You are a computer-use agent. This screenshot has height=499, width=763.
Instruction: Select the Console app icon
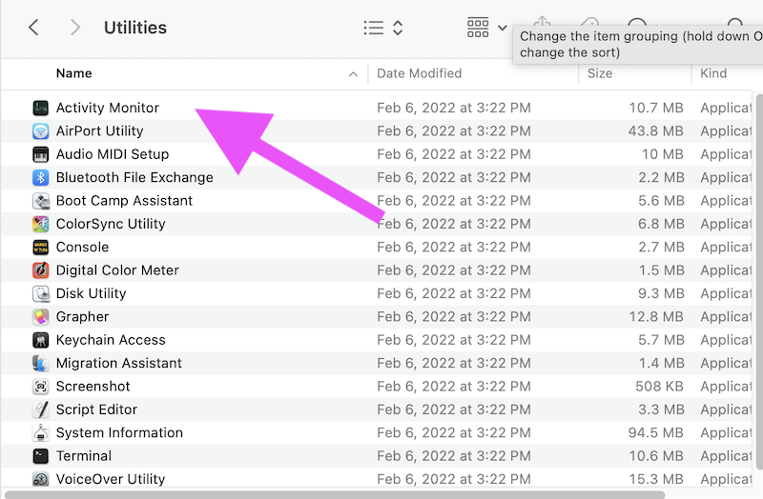(x=40, y=248)
